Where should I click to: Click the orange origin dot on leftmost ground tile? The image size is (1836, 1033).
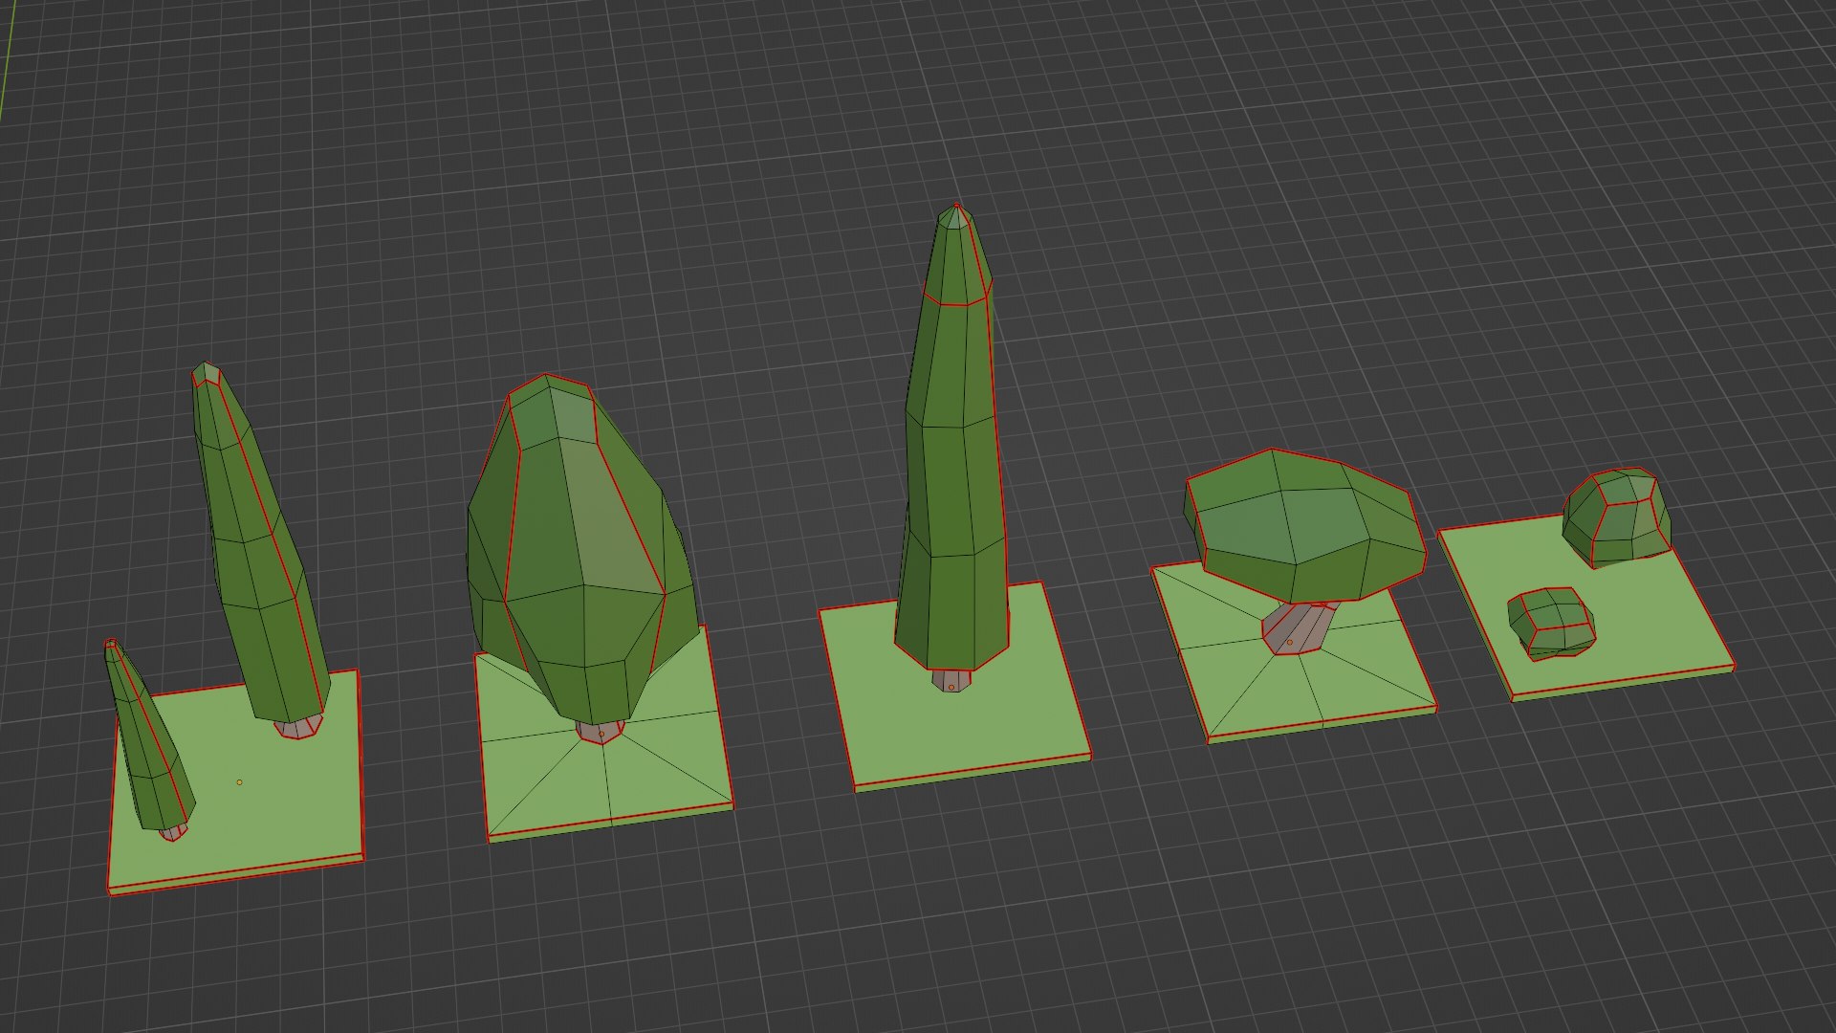[239, 782]
